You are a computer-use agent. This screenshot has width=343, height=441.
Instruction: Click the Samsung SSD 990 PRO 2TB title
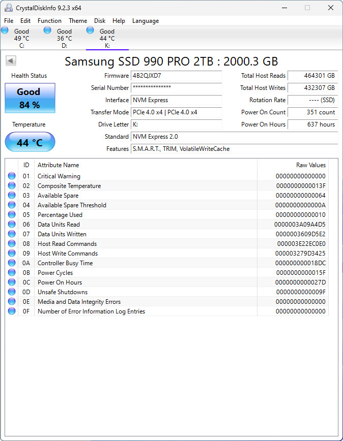pyautogui.click(x=171, y=61)
